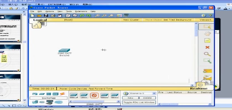
Task: Click Set Tiled Background
Action: pos(177,20)
